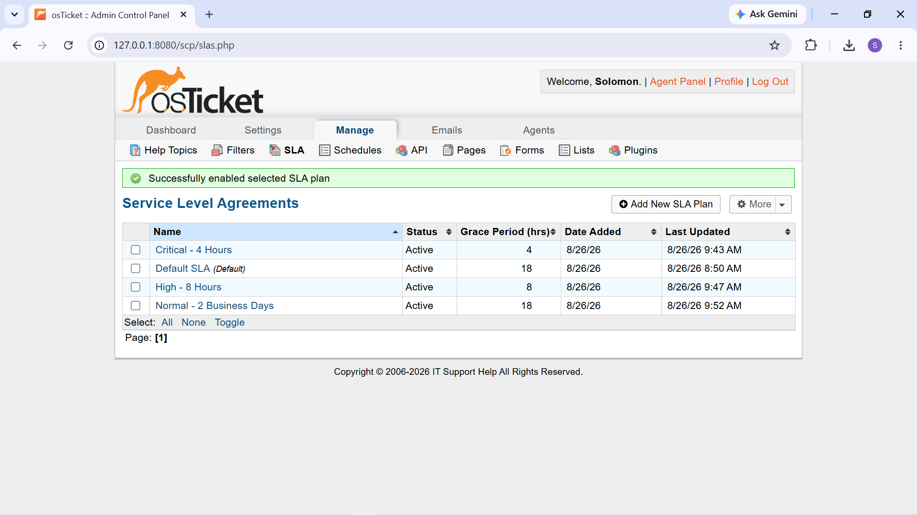This screenshot has height=515, width=917.
Task: Open Help Topics icon in Manage submenu
Action: point(135,150)
